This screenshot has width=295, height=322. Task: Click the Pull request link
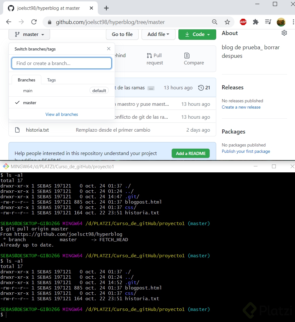point(155,59)
